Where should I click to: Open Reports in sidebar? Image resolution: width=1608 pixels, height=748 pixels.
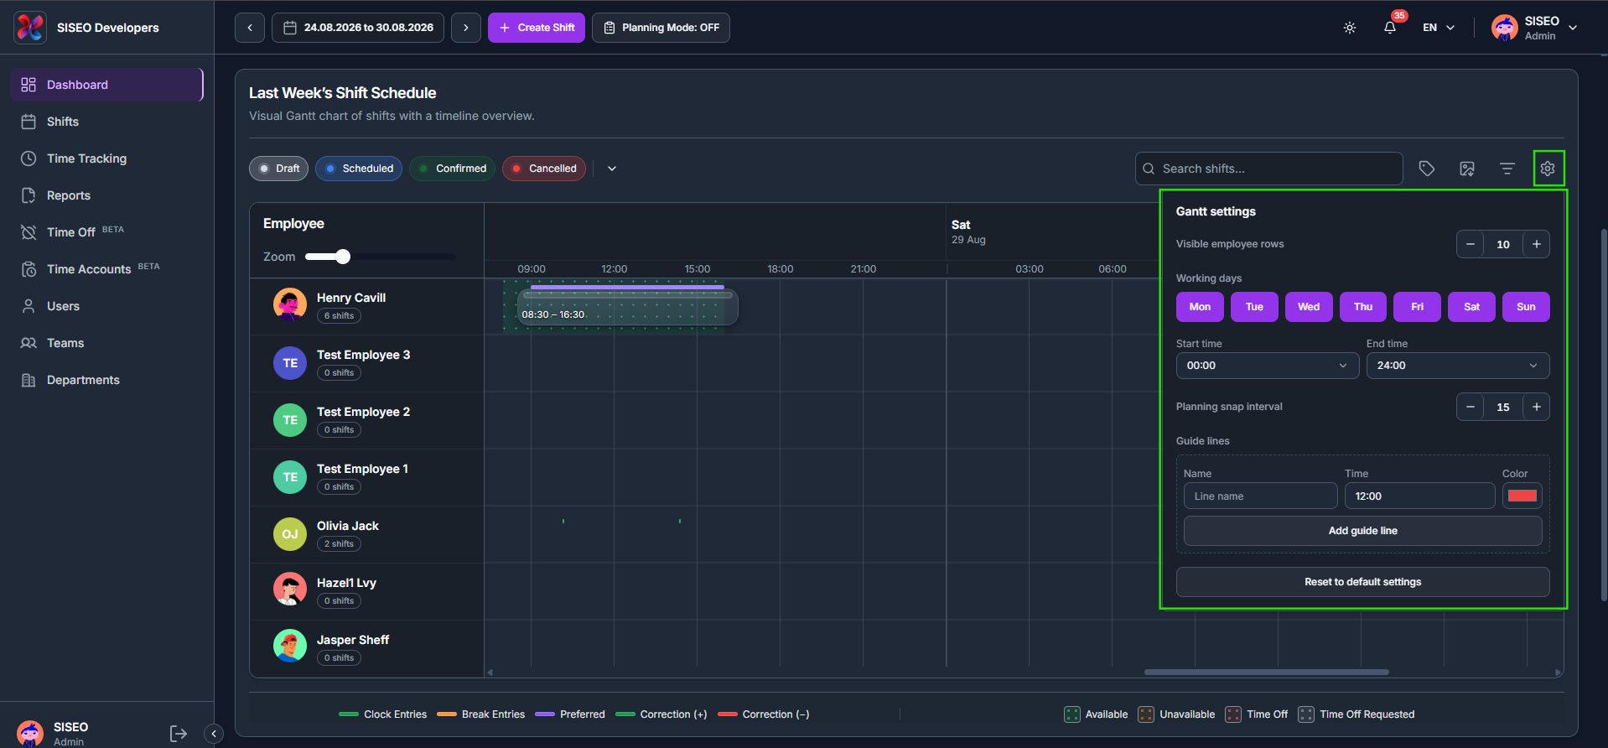[x=106, y=195]
